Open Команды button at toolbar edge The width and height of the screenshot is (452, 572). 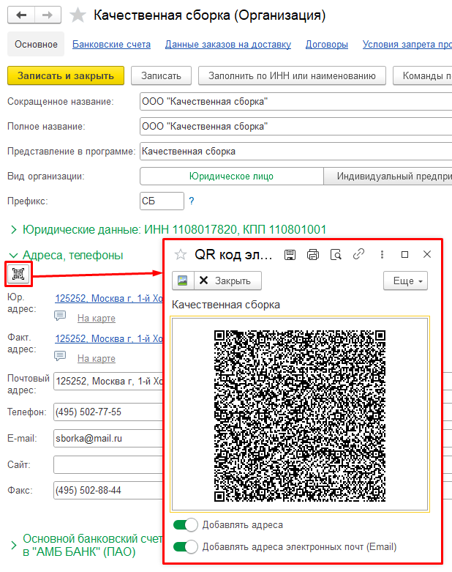tap(423, 75)
